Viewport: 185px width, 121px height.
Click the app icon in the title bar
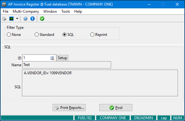(x=4, y=4)
